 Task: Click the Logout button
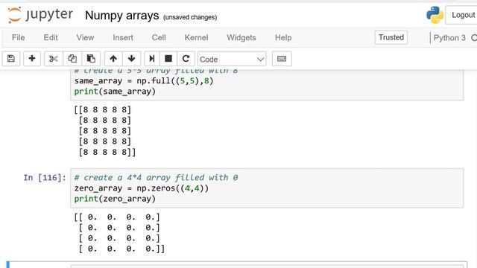pyautogui.click(x=462, y=15)
